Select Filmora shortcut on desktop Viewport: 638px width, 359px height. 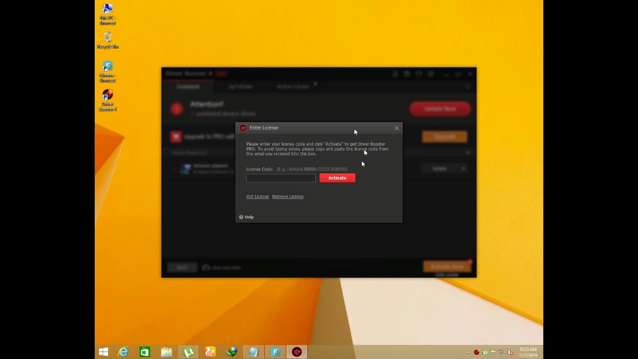[x=107, y=72]
